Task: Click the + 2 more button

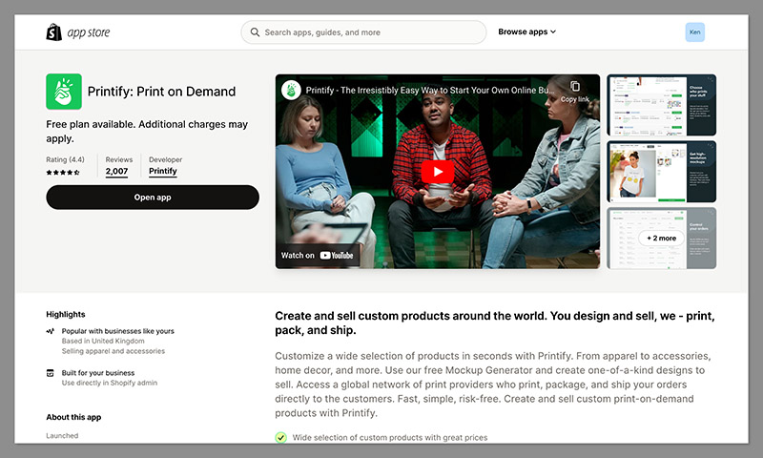Action: point(661,238)
